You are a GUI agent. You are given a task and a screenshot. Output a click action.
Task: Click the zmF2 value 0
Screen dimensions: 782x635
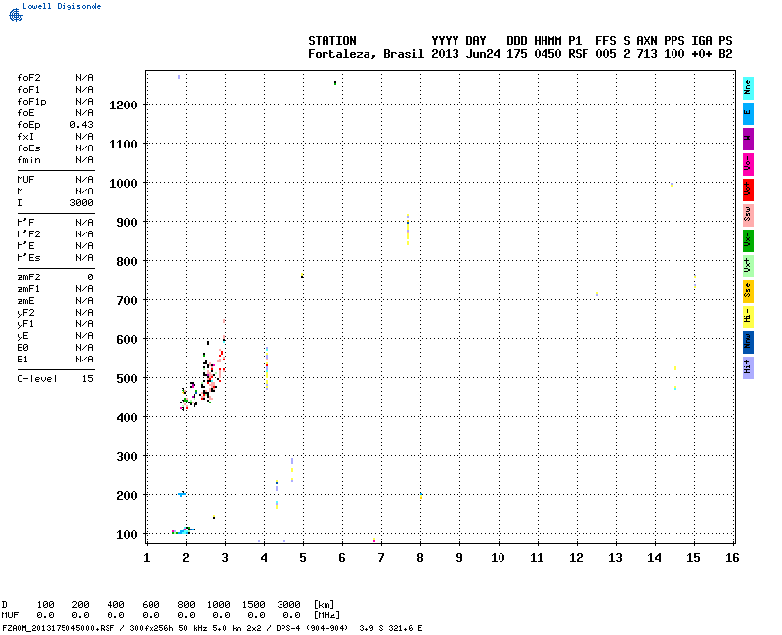coord(90,277)
